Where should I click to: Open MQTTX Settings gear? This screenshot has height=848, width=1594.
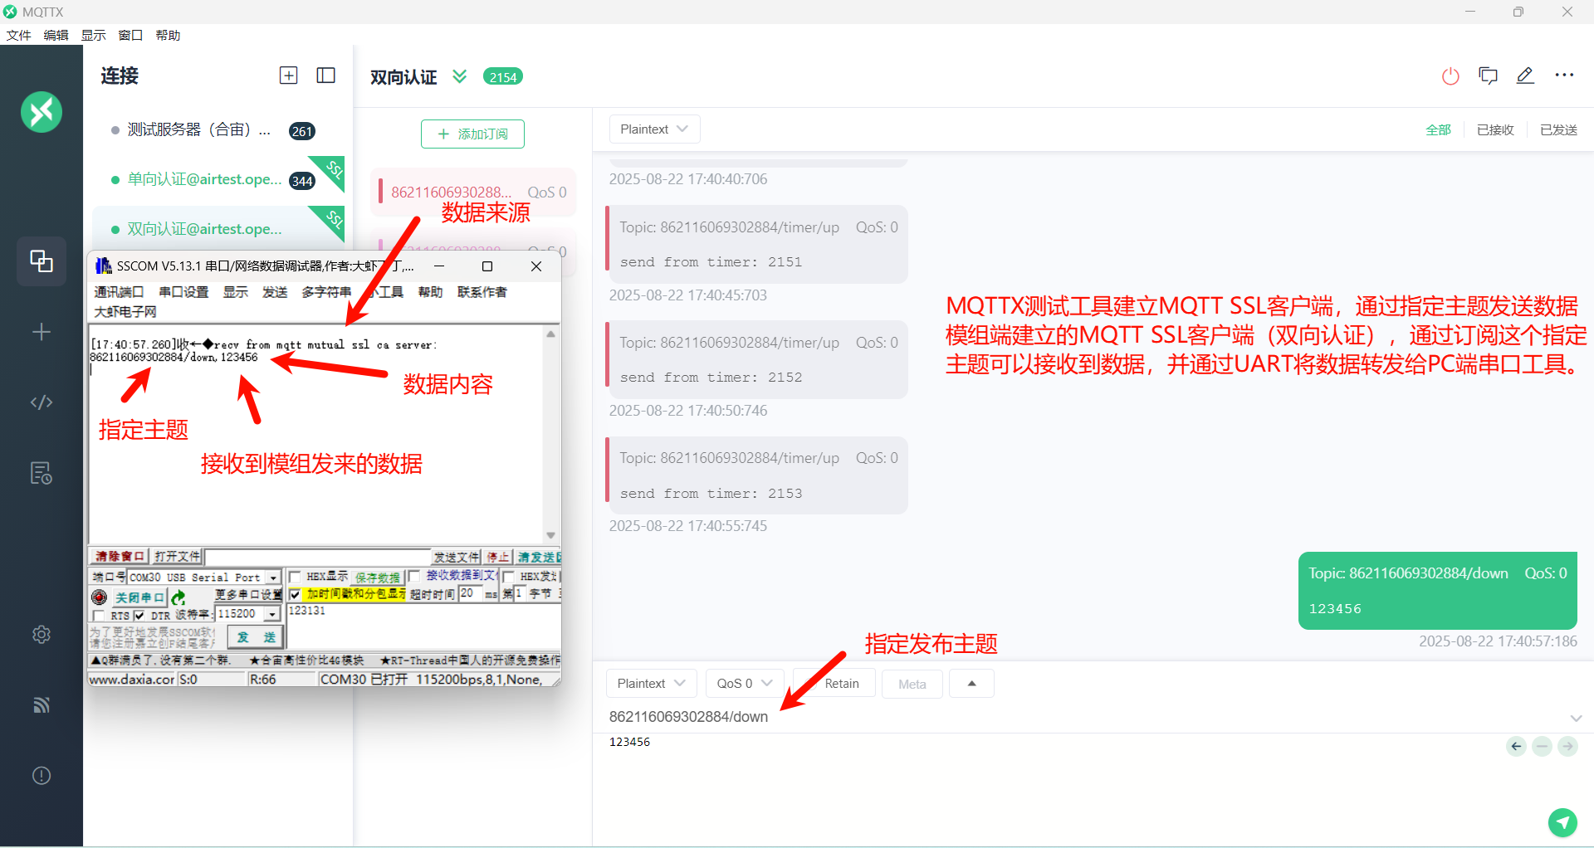42,635
